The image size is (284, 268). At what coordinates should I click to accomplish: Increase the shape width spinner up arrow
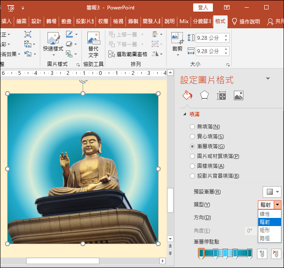(226, 49)
